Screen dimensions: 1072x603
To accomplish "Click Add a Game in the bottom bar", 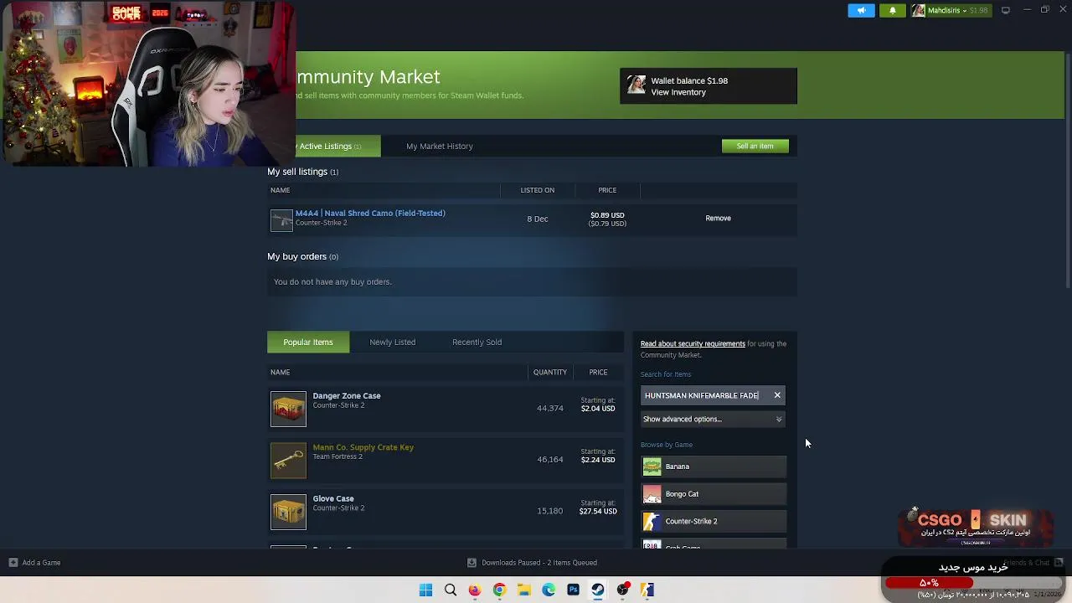I will click(x=35, y=563).
